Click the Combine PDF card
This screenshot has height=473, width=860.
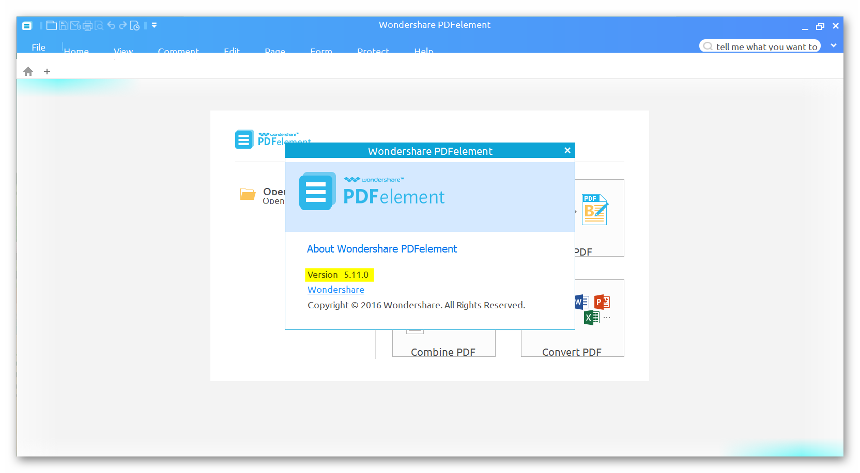point(443,342)
